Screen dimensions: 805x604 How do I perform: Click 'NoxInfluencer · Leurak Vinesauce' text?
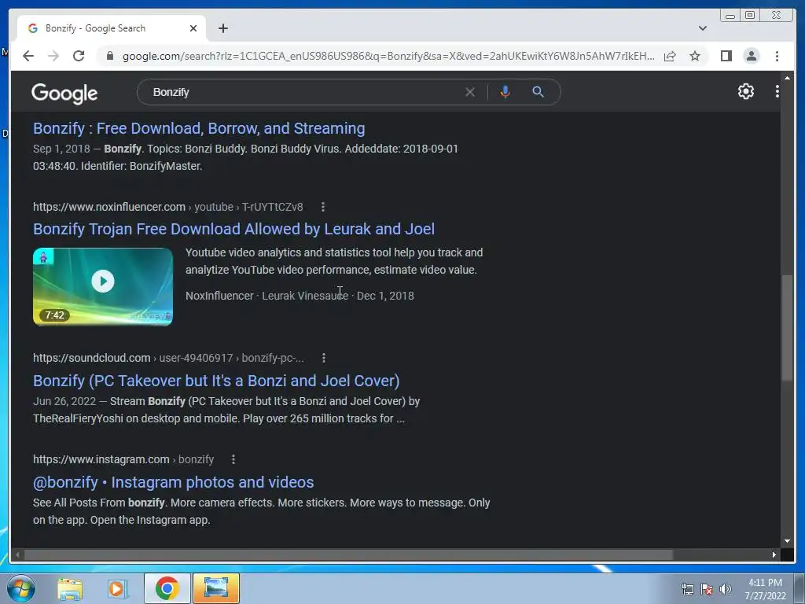(267, 296)
